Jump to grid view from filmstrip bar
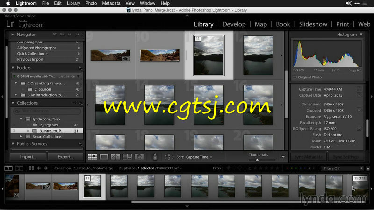The height and width of the screenshot is (210, 374). (31, 168)
